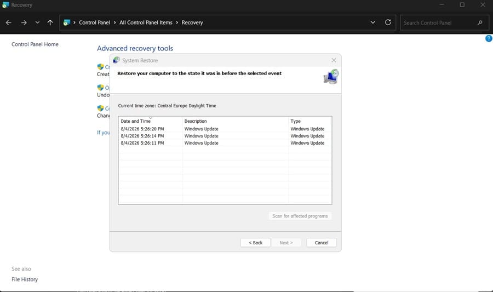
Task: Select Control Panel breadcrumb
Action: point(94,22)
